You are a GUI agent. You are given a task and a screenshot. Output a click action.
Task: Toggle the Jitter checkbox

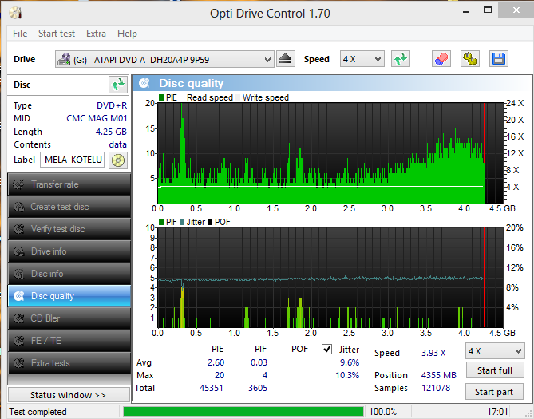(x=327, y=350)
